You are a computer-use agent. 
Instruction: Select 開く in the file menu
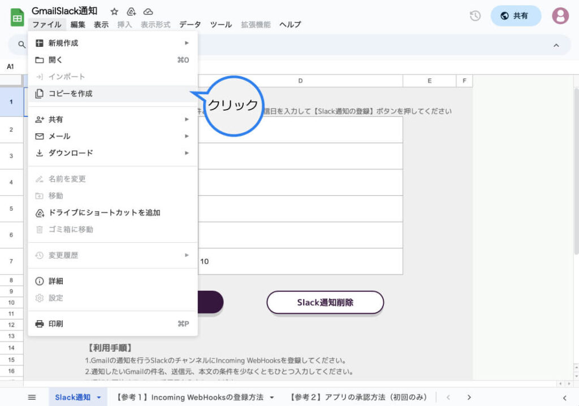coord(113,60)
